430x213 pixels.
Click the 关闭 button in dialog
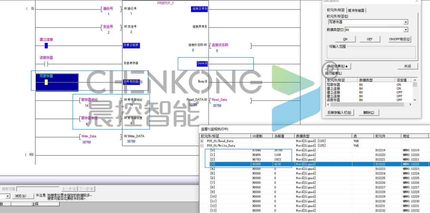click(x=407, y=66)
